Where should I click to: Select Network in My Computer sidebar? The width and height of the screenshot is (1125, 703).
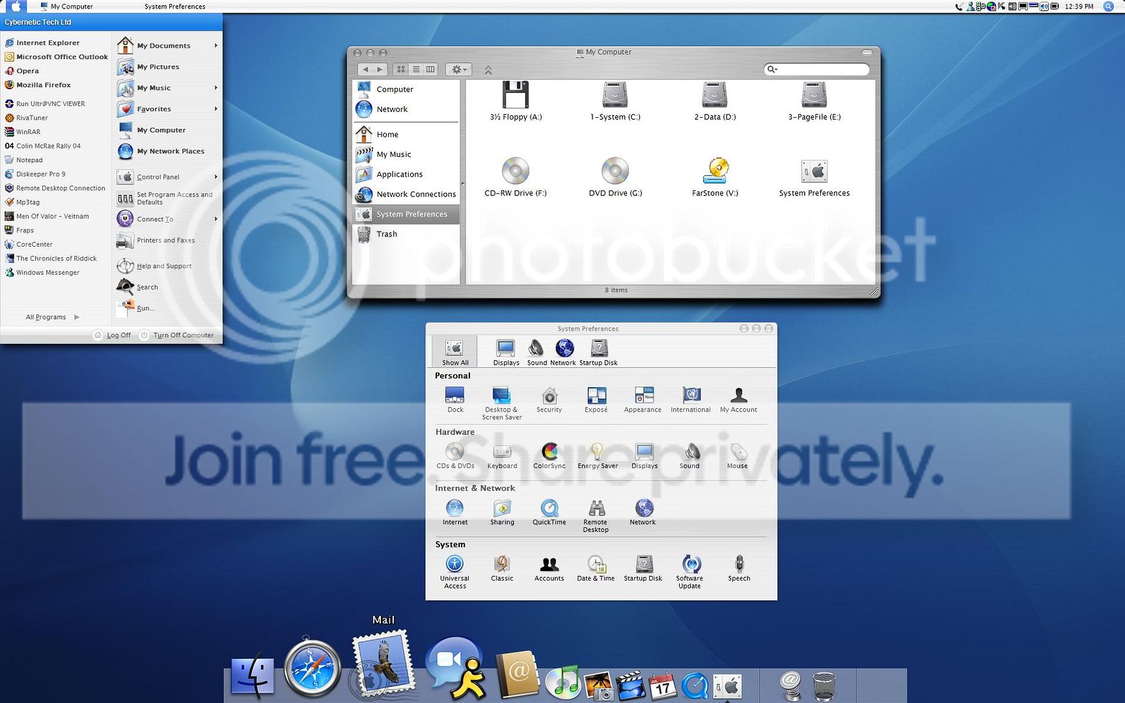coord(406,109)
